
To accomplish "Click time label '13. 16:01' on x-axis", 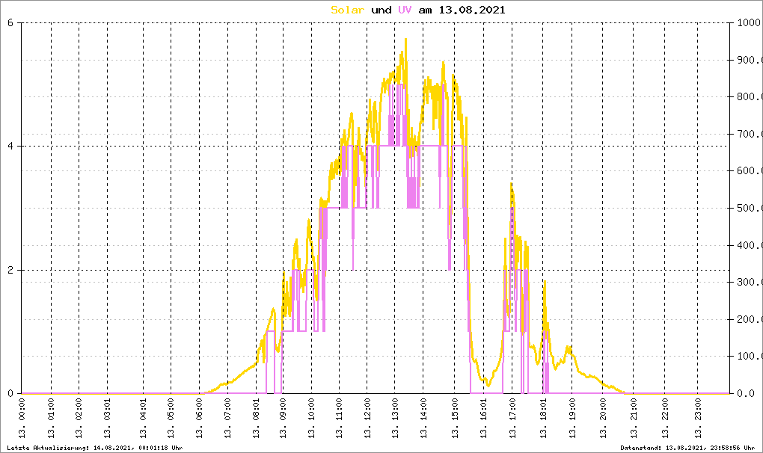I will pyautogui.click(x=484, y=418).
